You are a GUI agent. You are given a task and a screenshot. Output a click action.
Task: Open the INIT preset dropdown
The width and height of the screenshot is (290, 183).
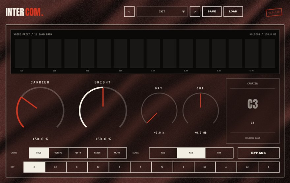click(x=162, y=11)
